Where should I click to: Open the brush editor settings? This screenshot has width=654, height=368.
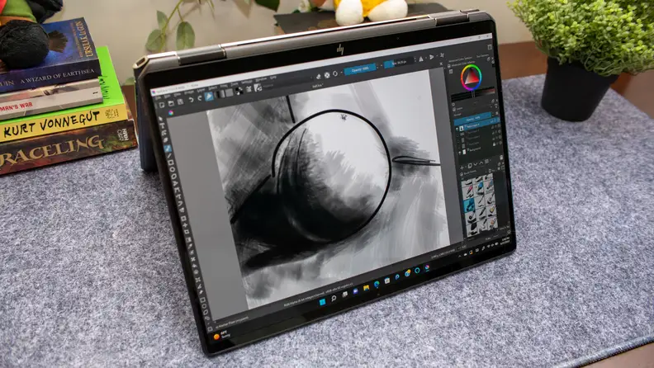coord(249,89)
